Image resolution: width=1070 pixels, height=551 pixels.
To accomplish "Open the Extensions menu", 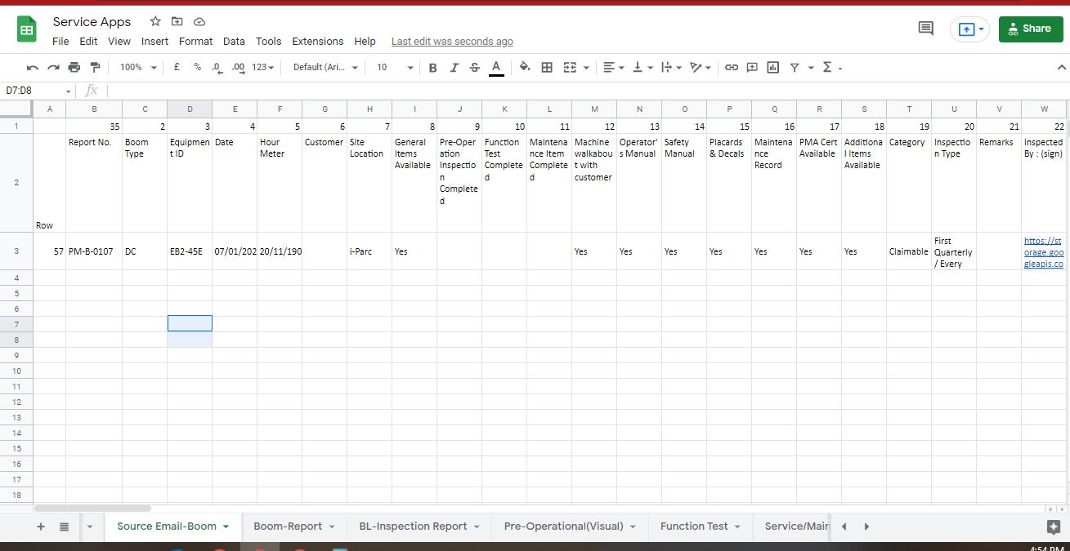I will point(317,42).
